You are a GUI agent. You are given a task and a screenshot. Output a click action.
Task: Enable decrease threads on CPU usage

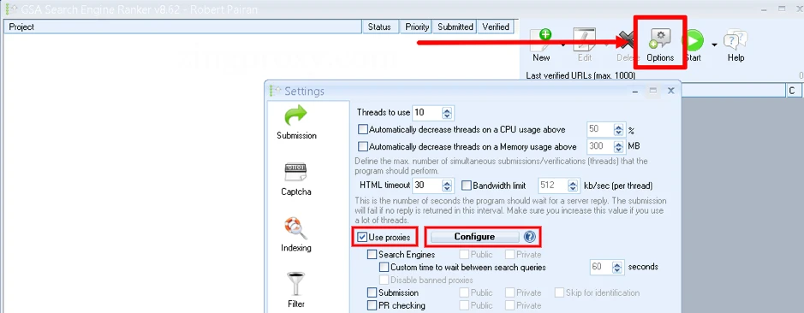pos(363,130)
